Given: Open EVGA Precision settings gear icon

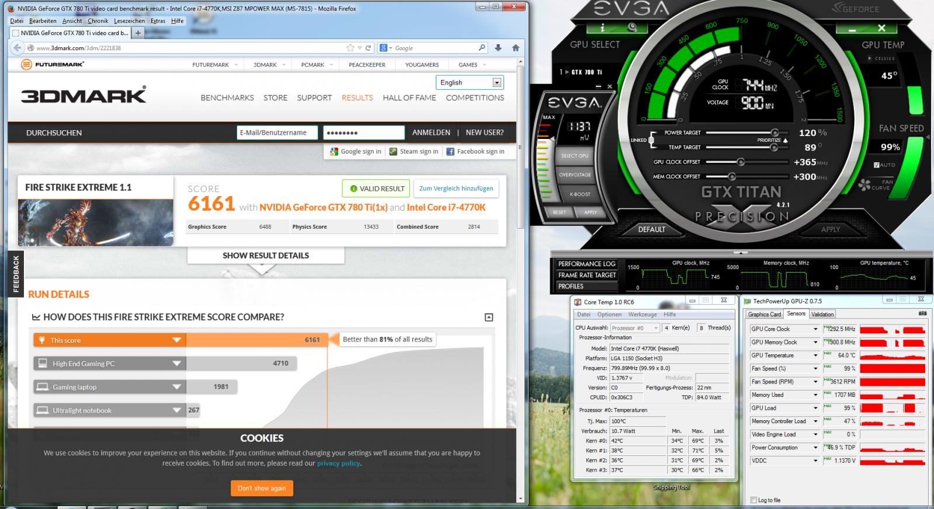Looking at the screenshot, I should (633, 27).
